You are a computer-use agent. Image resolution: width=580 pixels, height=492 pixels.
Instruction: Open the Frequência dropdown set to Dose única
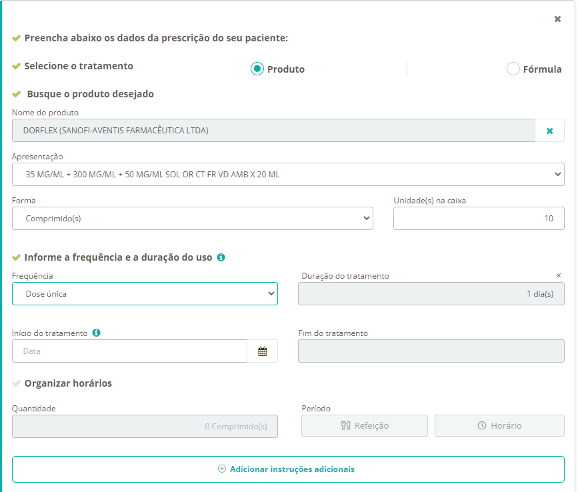(145, 293)
